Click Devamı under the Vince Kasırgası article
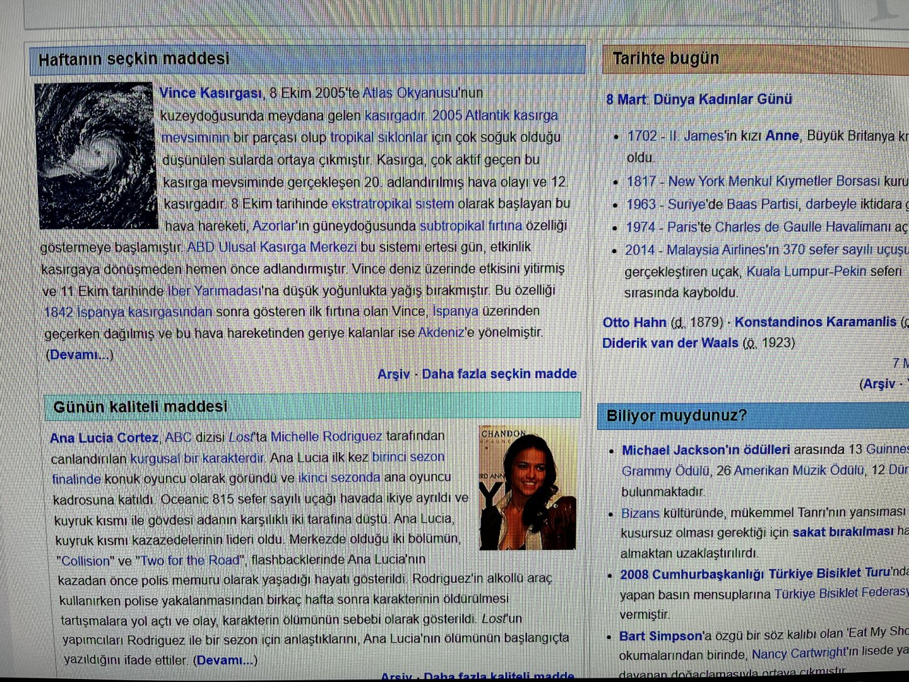The width and height of the screenshot is (909, 682). (x=80, y=355)
